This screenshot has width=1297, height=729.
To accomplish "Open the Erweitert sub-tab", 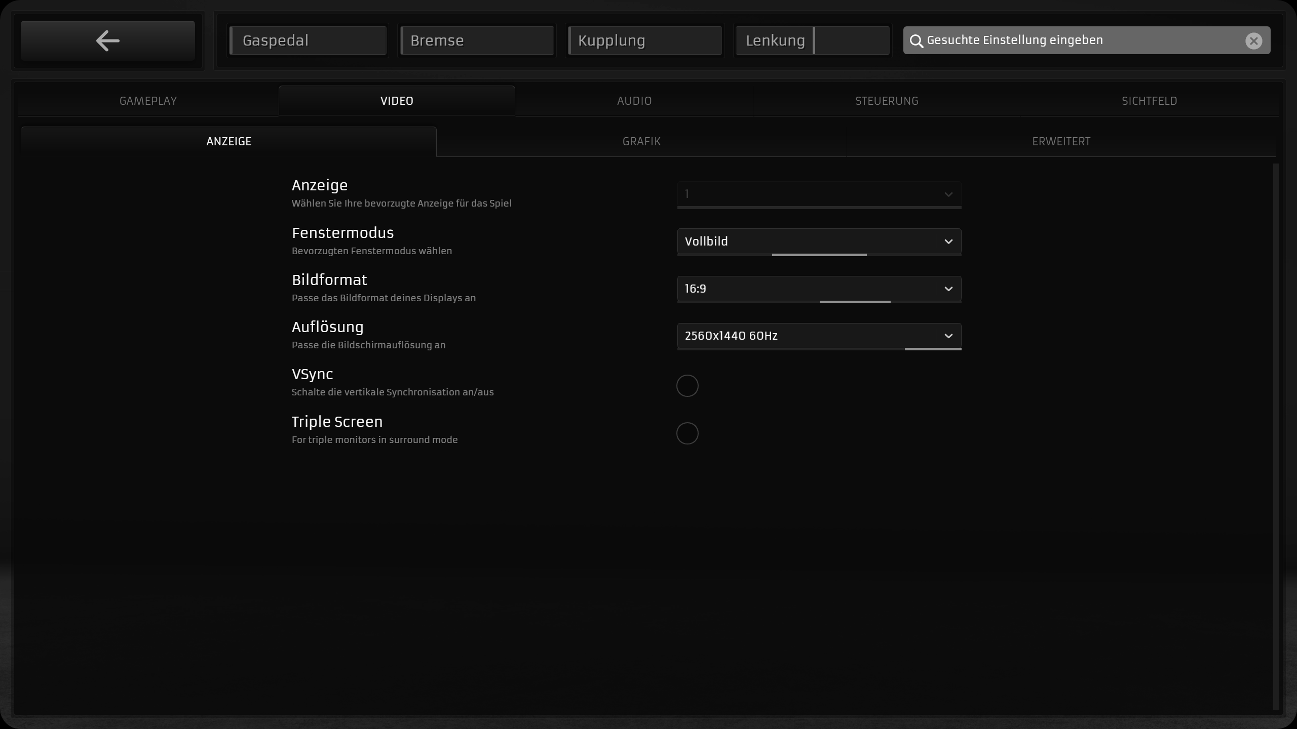I will (1061, 141).
